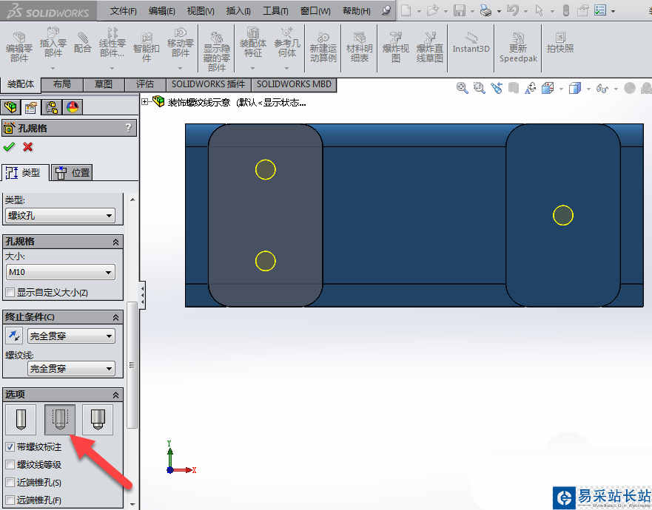The width and height of the screenshot is (652, 510).
Task: Select the cosmetic thread option button
Action: [x=60, y=420]
